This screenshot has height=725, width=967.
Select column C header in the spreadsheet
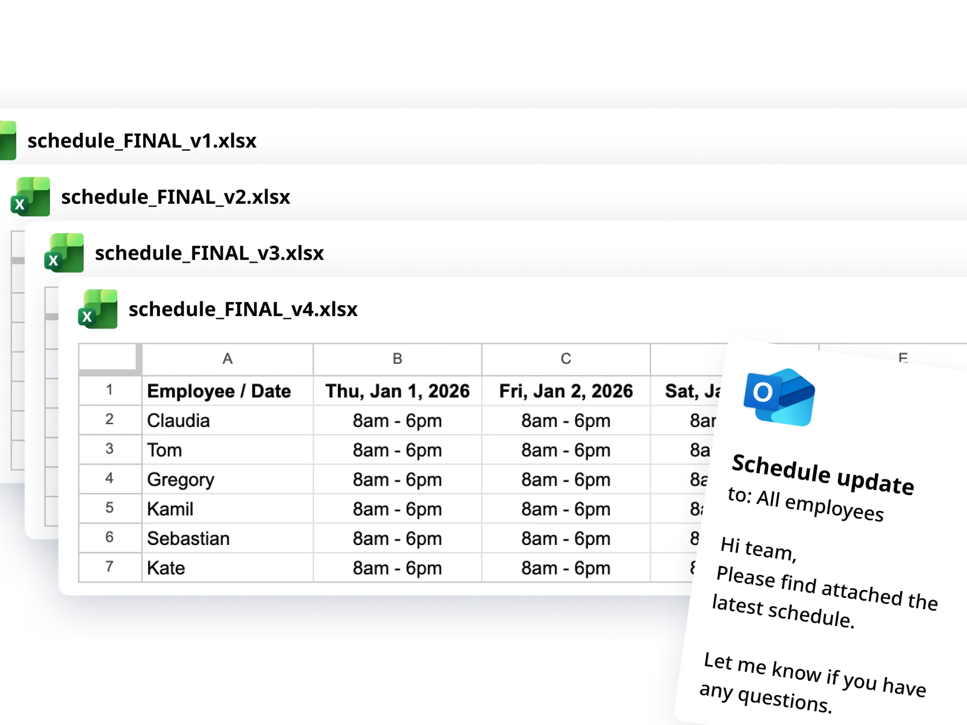566,359
